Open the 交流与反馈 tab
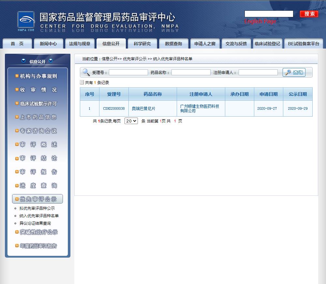326x284 pixels. (x=236, y=43)
